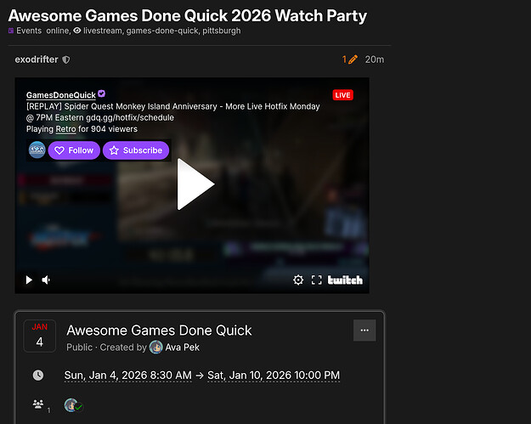Click the eye icon before livestream tag
This screenshot has height=424, width=531.
point(77,31)
